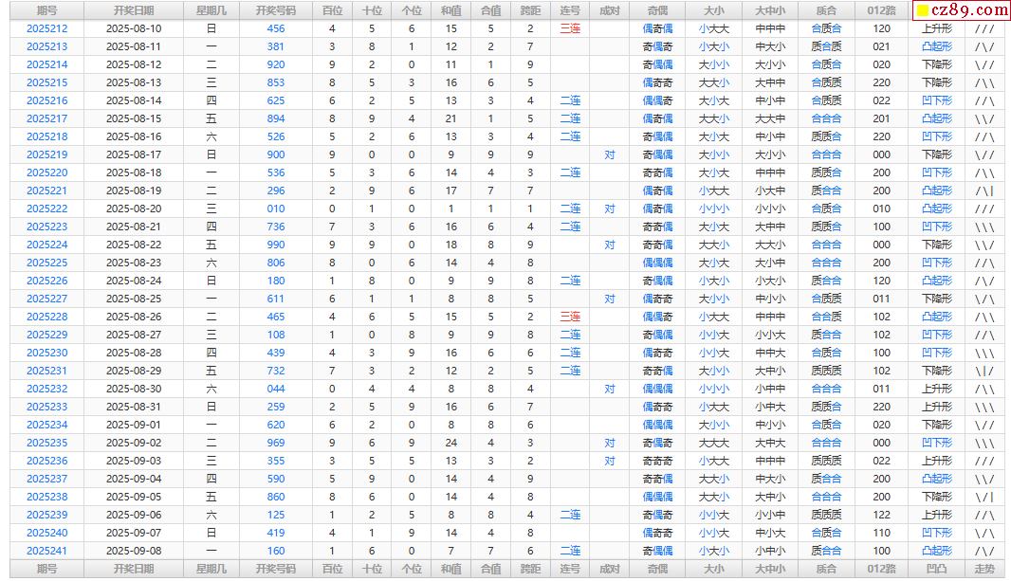This screenshot has width=1011, height=581.
Task: Click 开奖号码 header in top row
Action: tap(276, 10)
